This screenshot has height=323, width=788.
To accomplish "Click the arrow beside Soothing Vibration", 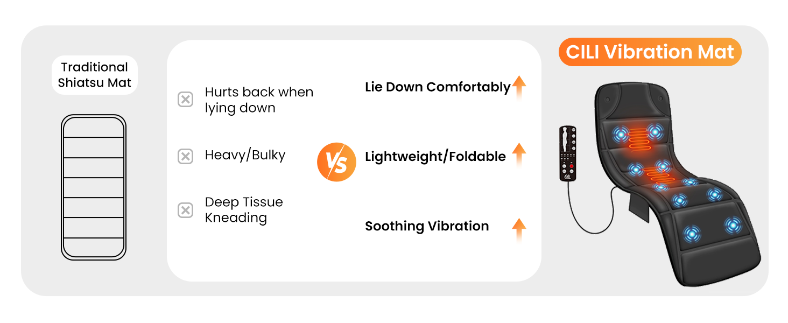I will (519, 230).
